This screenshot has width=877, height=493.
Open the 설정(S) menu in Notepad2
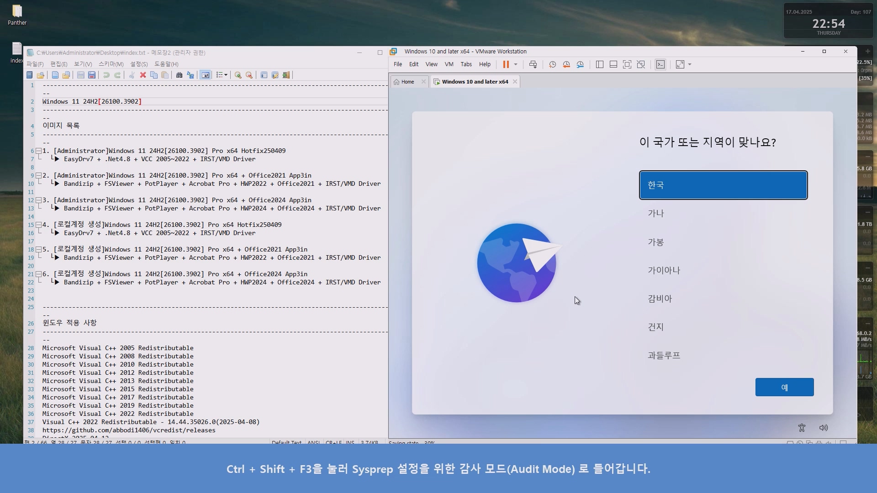point(139,64)
